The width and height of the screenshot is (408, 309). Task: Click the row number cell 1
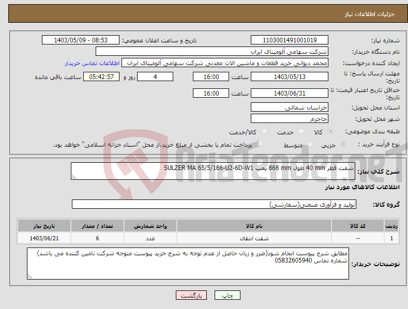point(391,238)
